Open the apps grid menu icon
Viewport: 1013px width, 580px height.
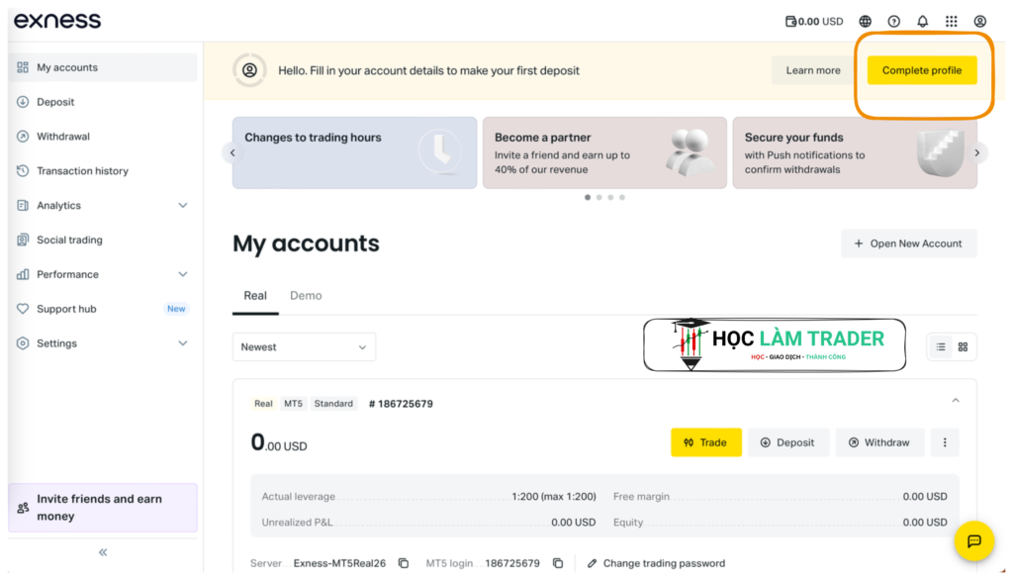point(952,22)
